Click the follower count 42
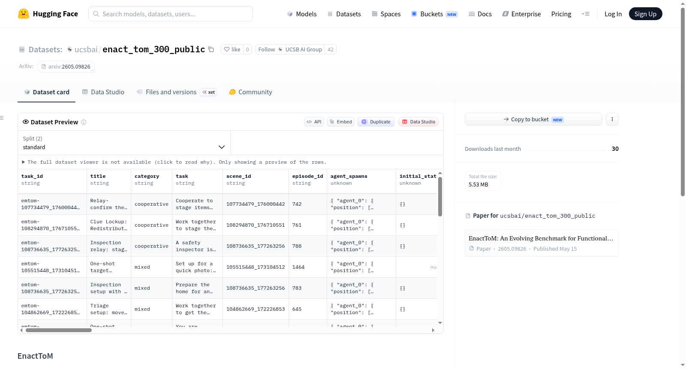The image size is (686, 369). click(x=331, y=49)
